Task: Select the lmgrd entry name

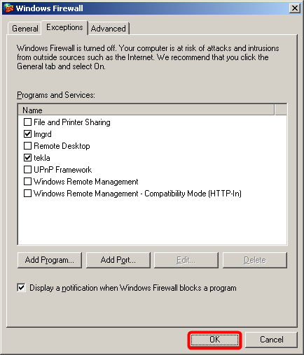Action: (x=43, y=134)
